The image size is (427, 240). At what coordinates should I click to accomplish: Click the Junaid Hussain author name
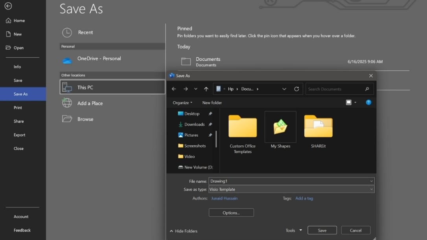pyautogui.click(x=224, y=198)
